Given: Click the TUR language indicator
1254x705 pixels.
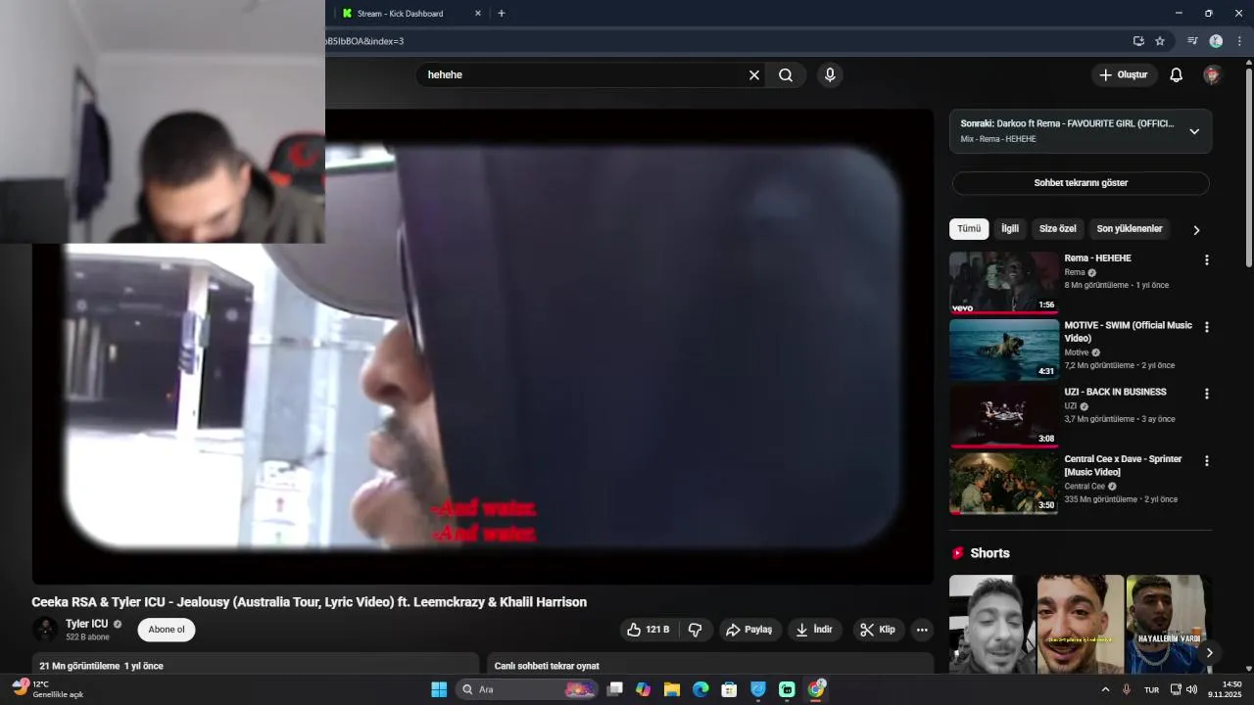Looking at the screenshot, I should (1152, 689).
